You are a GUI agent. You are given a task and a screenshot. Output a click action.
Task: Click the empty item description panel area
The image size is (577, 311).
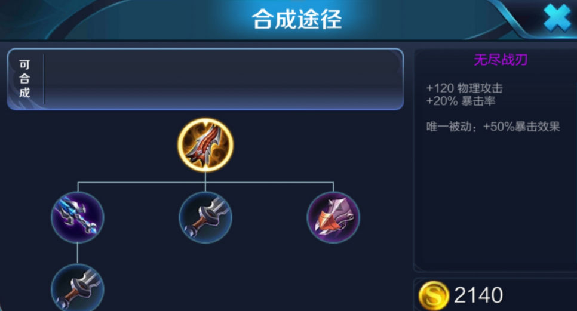tap(495, 202)
